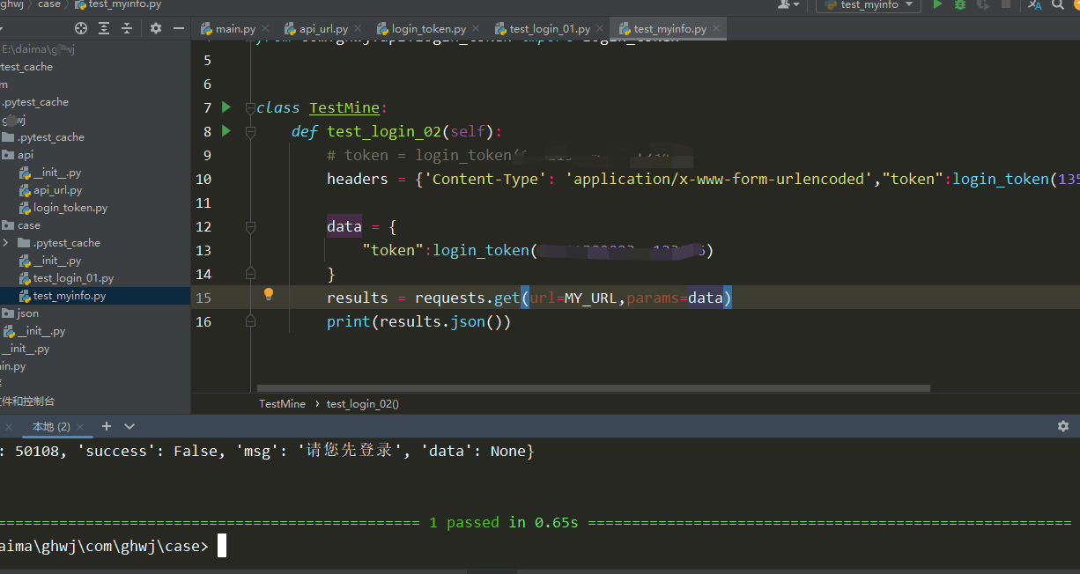Click the terminal command prompt cursor
The height and width of the screenshot is (574, 1080).
(x=222, y=546)
